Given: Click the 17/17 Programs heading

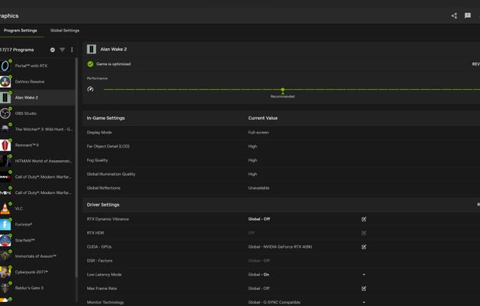Looking at the screenshot, I should [x=17, y=50].
